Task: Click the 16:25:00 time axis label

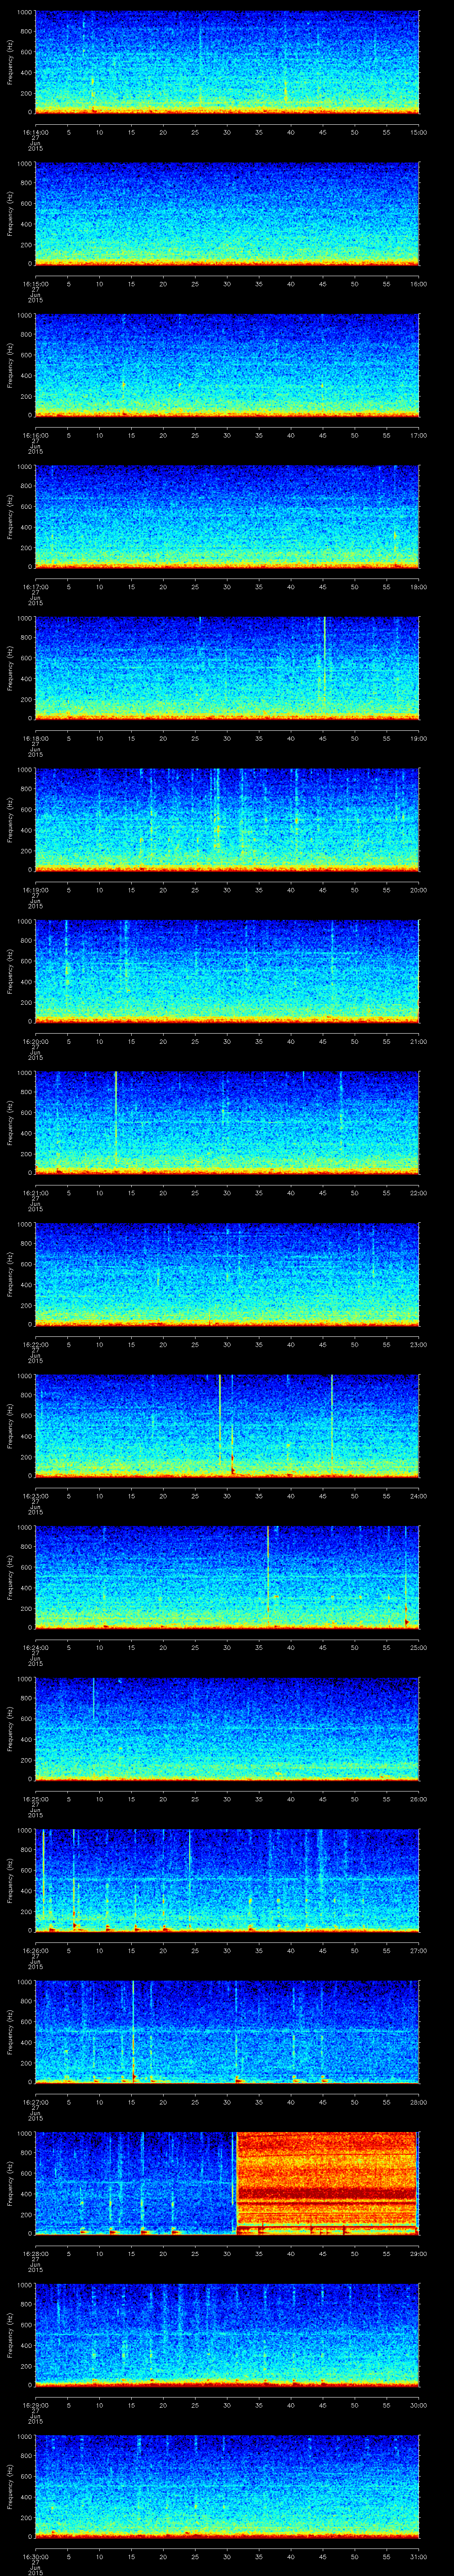Action: click(35, 1798)
